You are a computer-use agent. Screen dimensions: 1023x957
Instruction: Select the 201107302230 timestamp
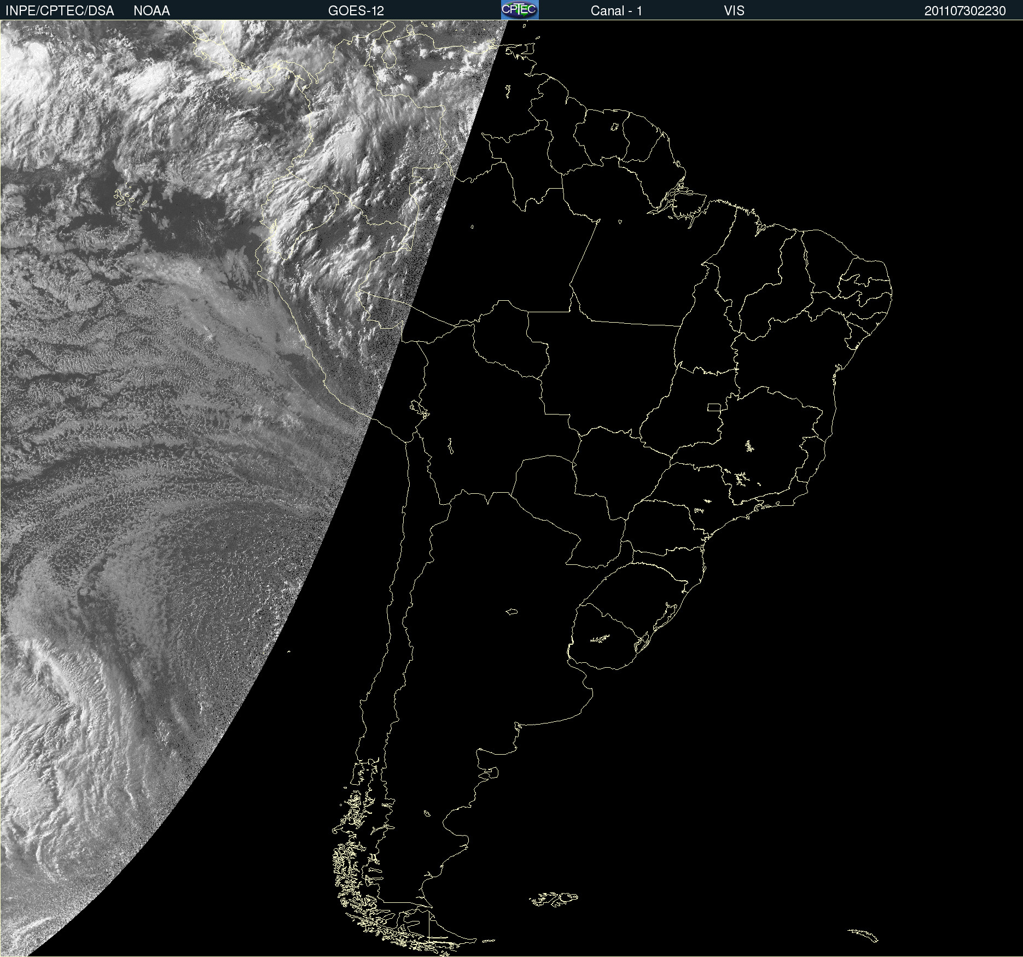(965, 11)
